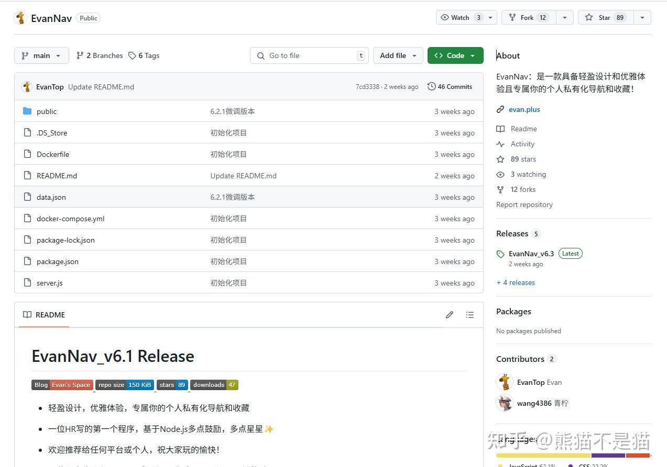
Task: Click the stars 89 badge
Action: 172,385
